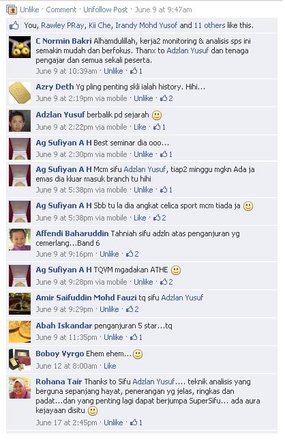Click the photo icon beside the top Unlike link
This screenshot has height=443, width=285.
(12, 10)
